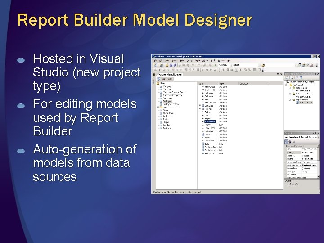Click the Type column header
The width and height of the screenshot is (324, 243).
tap(229, 84)
